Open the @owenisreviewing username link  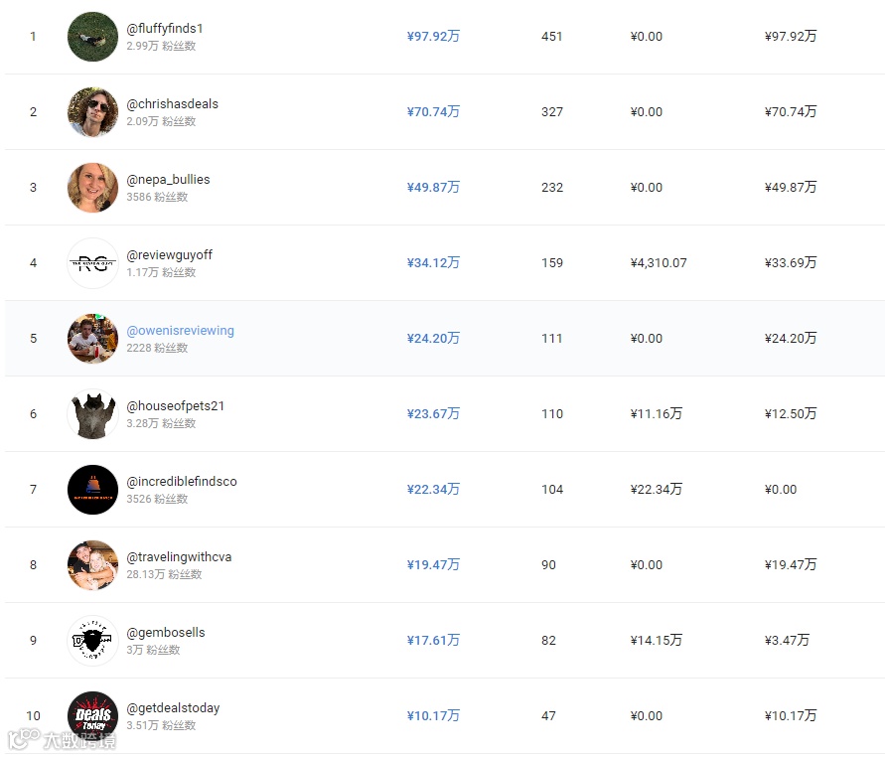[180, 330]
